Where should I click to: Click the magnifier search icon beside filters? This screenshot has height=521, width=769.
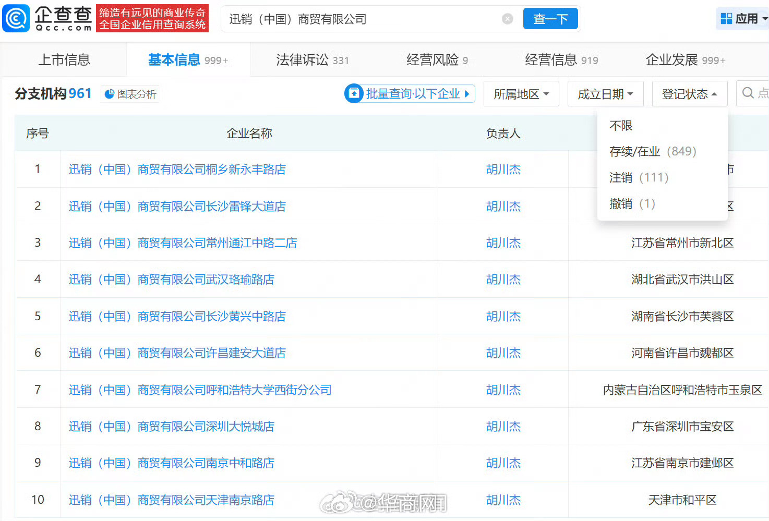748,93
